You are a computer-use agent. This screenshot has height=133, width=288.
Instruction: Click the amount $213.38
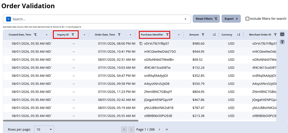(x=199, y=116)
